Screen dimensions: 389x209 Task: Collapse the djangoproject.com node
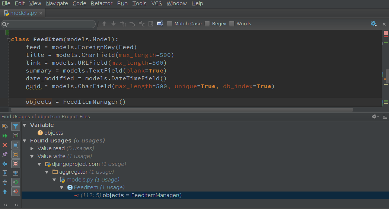pyautogui.click(x=39, y=164)
